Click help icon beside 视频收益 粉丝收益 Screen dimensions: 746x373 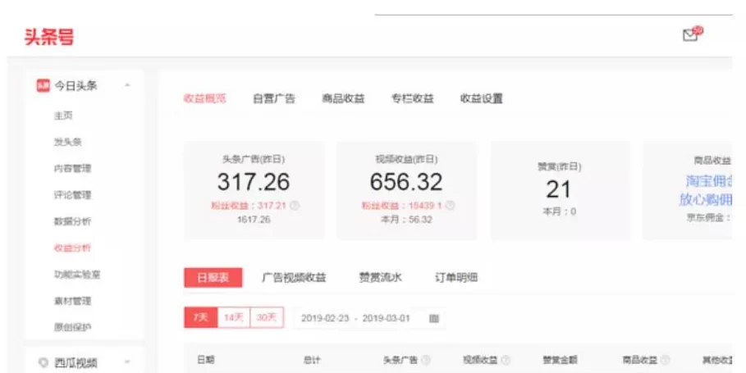(x=450, y=206)
